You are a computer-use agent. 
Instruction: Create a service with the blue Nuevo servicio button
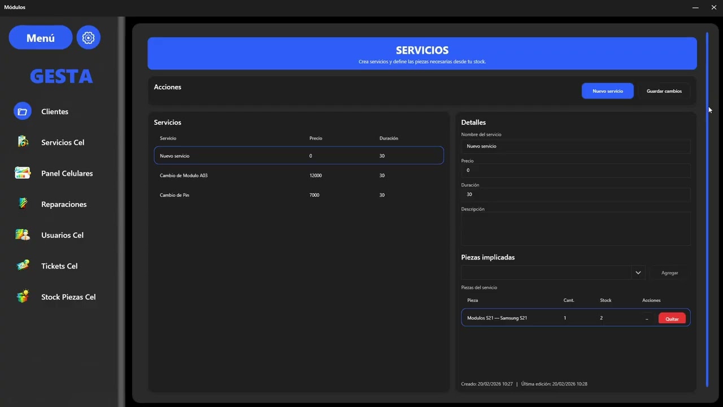pyautogui.click(x=608, y=91)
